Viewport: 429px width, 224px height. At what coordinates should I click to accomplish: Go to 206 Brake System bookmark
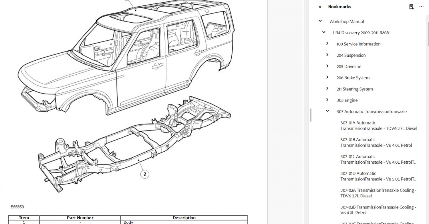tap(353, 78)
